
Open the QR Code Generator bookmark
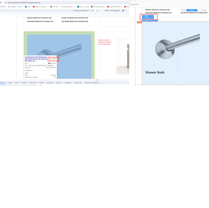click(x=98, y=7)
